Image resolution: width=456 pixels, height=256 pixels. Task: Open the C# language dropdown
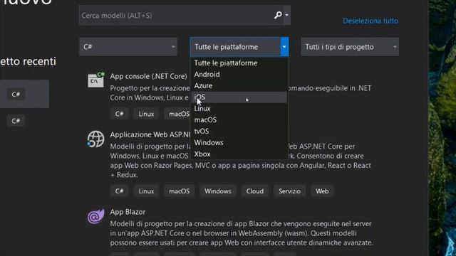tap(128, 47)
